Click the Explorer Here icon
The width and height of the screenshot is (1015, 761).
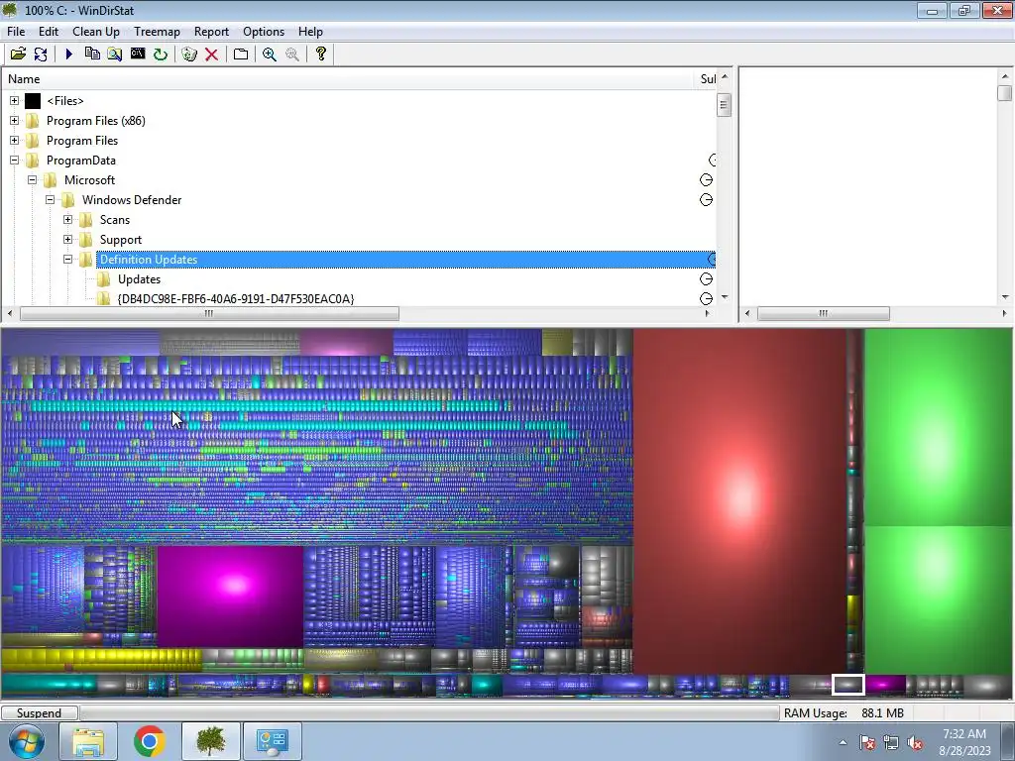pos(115,54)
